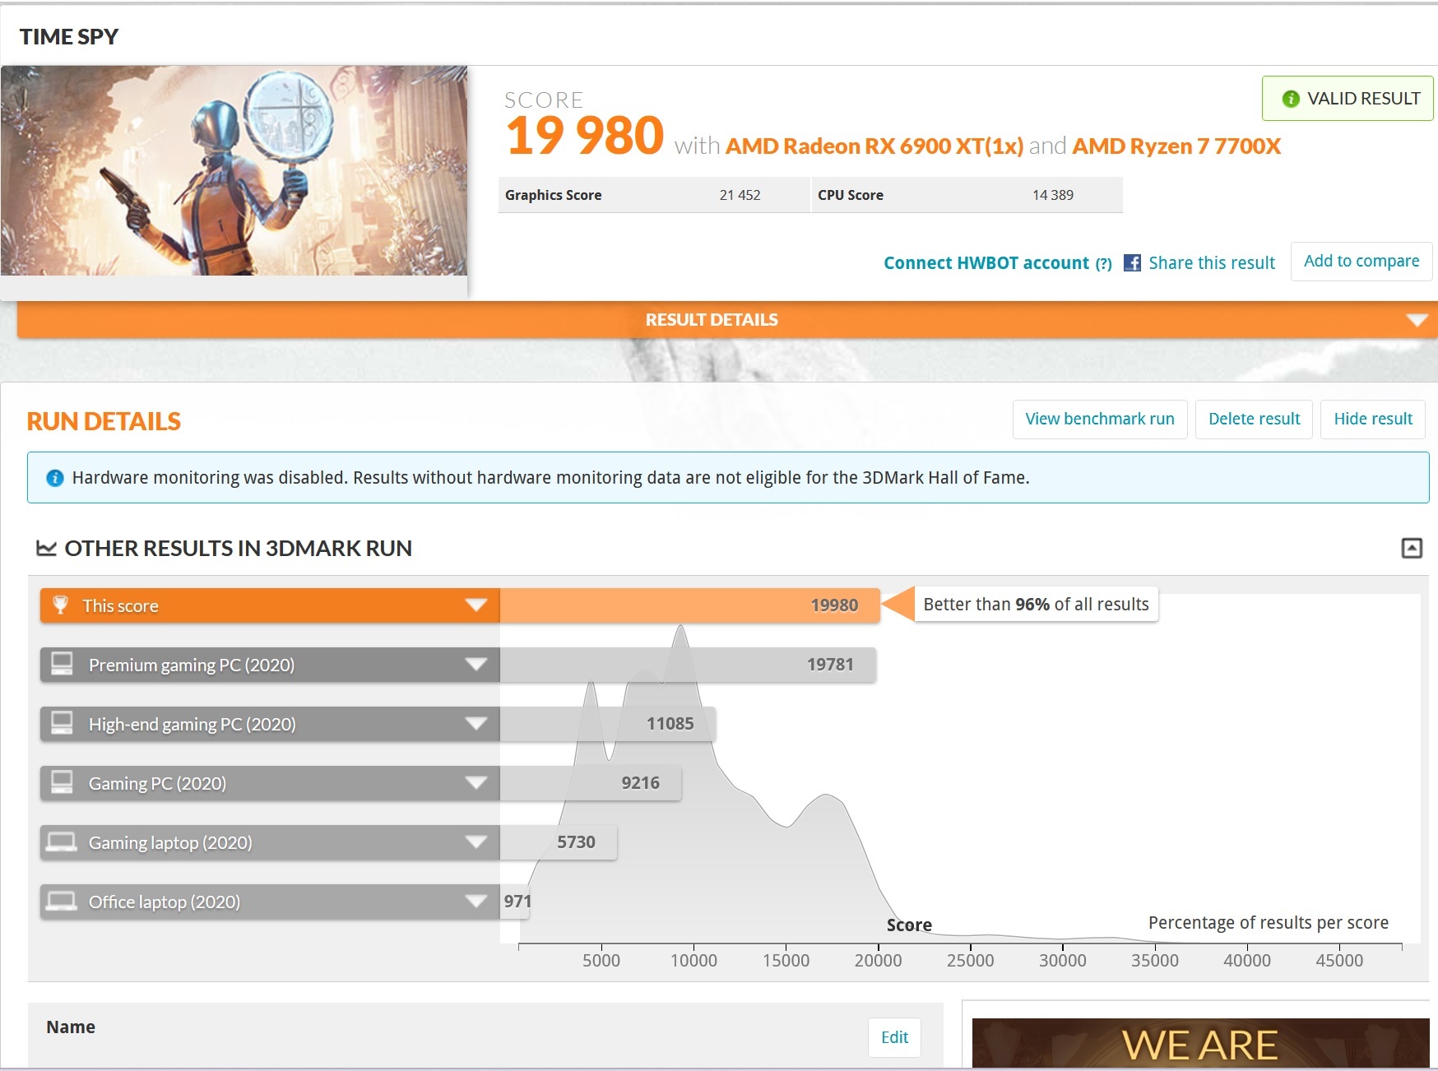Click the Premium gaming PC (2020) label
The width and height of the screenshot is (1438, 1071).
192,665
